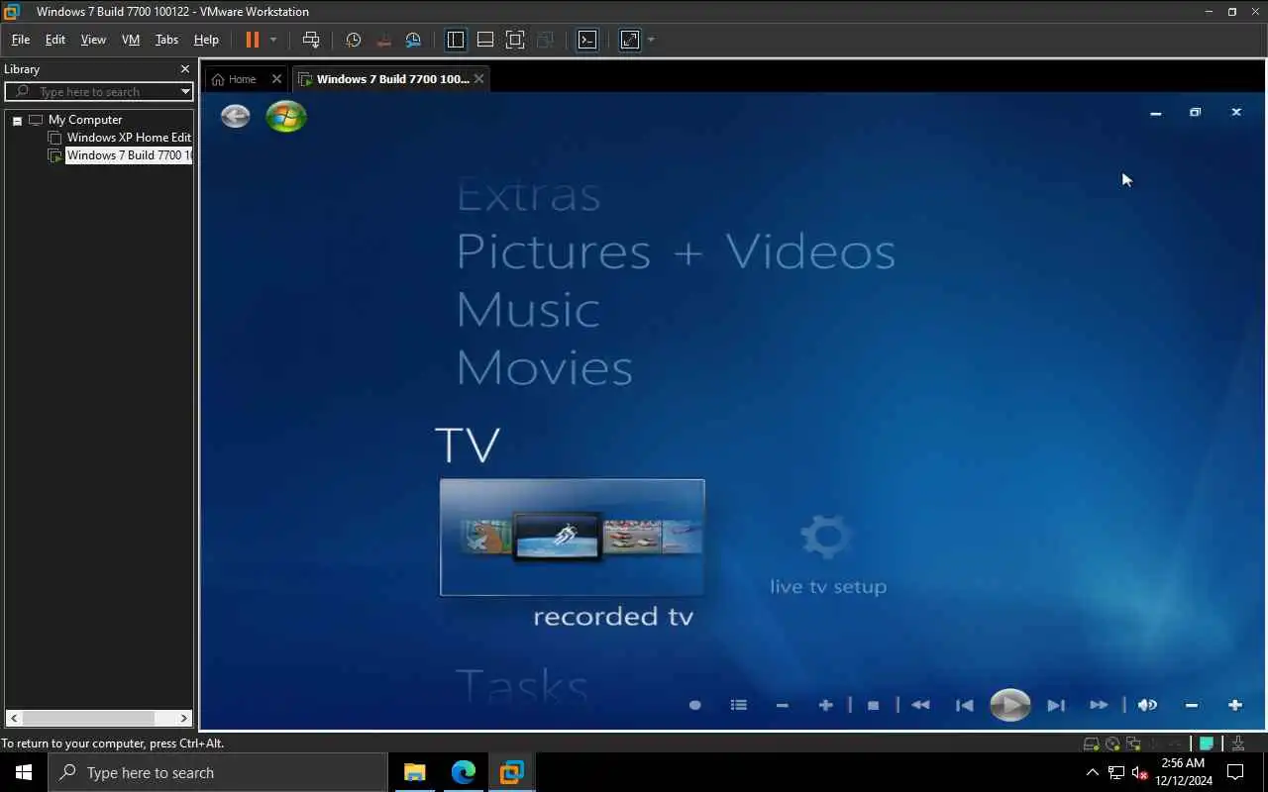Open the Windows Start button
The height and width of the screenshot is (792, 1268).
[x=24, y=772]
